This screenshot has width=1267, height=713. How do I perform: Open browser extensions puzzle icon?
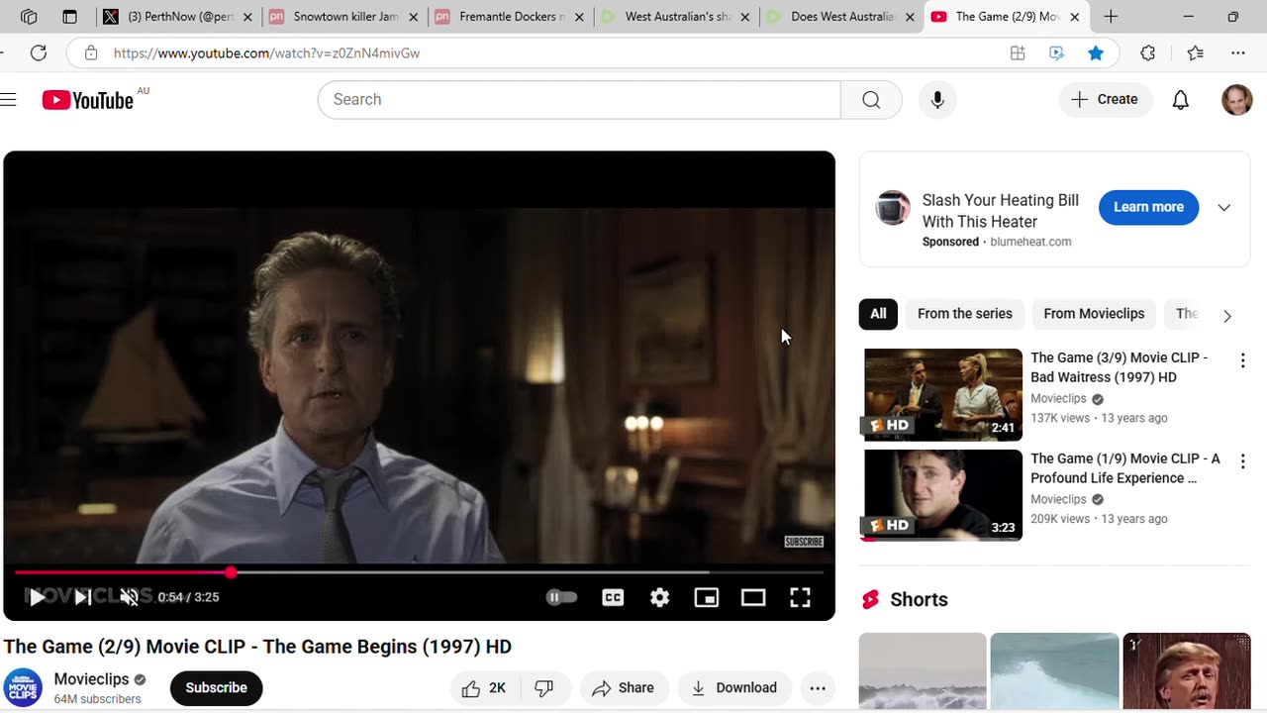[1148, 53]
